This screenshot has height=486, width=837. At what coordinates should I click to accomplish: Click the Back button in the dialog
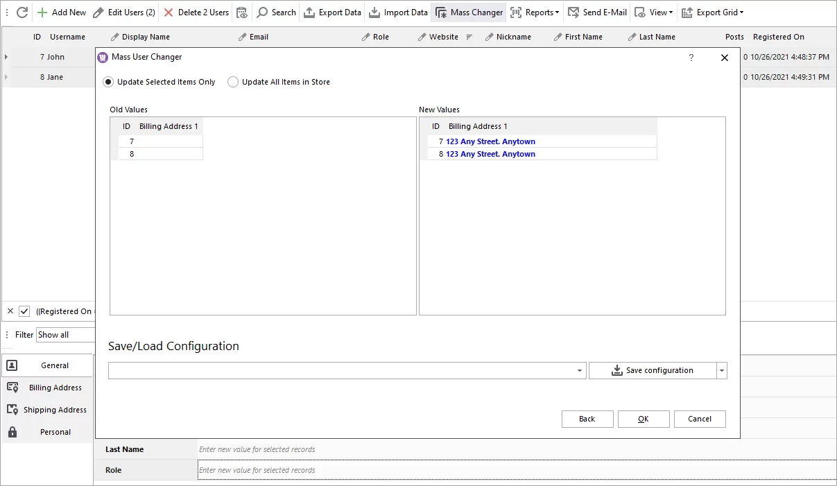click(587, 419)
